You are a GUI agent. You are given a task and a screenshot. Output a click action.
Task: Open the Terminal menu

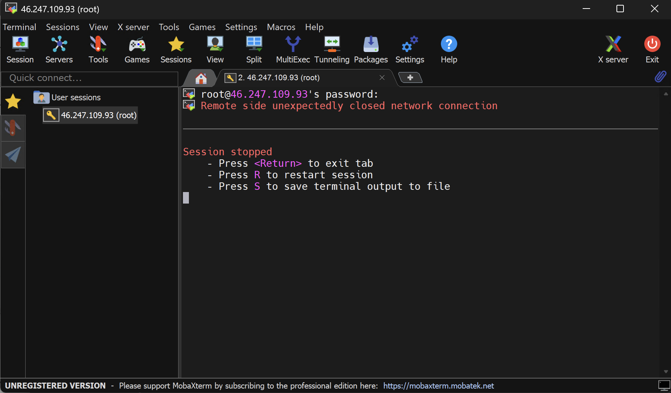click(19, 27)
